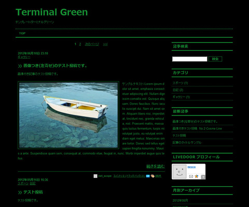Click the boat photo thumbnail
The image size is (249, 207).
click(68, 115)
